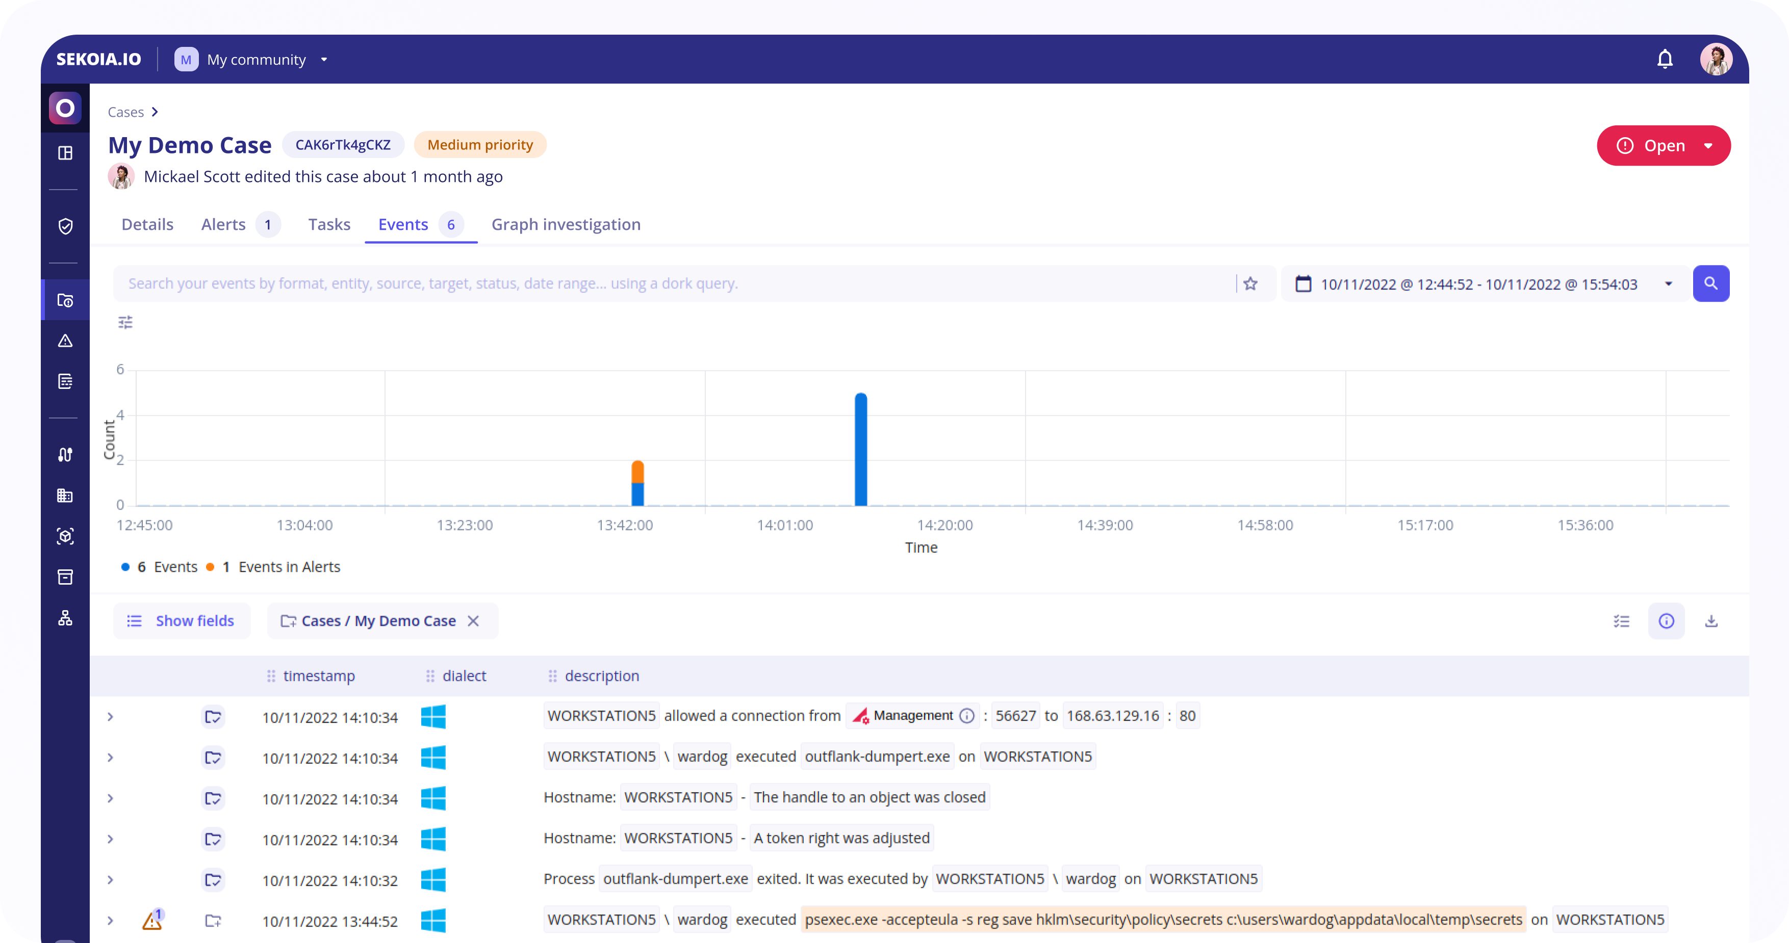This screenshot has height=943, width=1789.
Task: Save query with star icon
Action: [1250, 283]
